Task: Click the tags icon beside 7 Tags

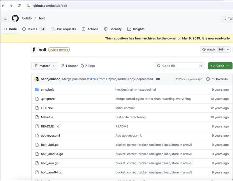Action: click(82, 66)
